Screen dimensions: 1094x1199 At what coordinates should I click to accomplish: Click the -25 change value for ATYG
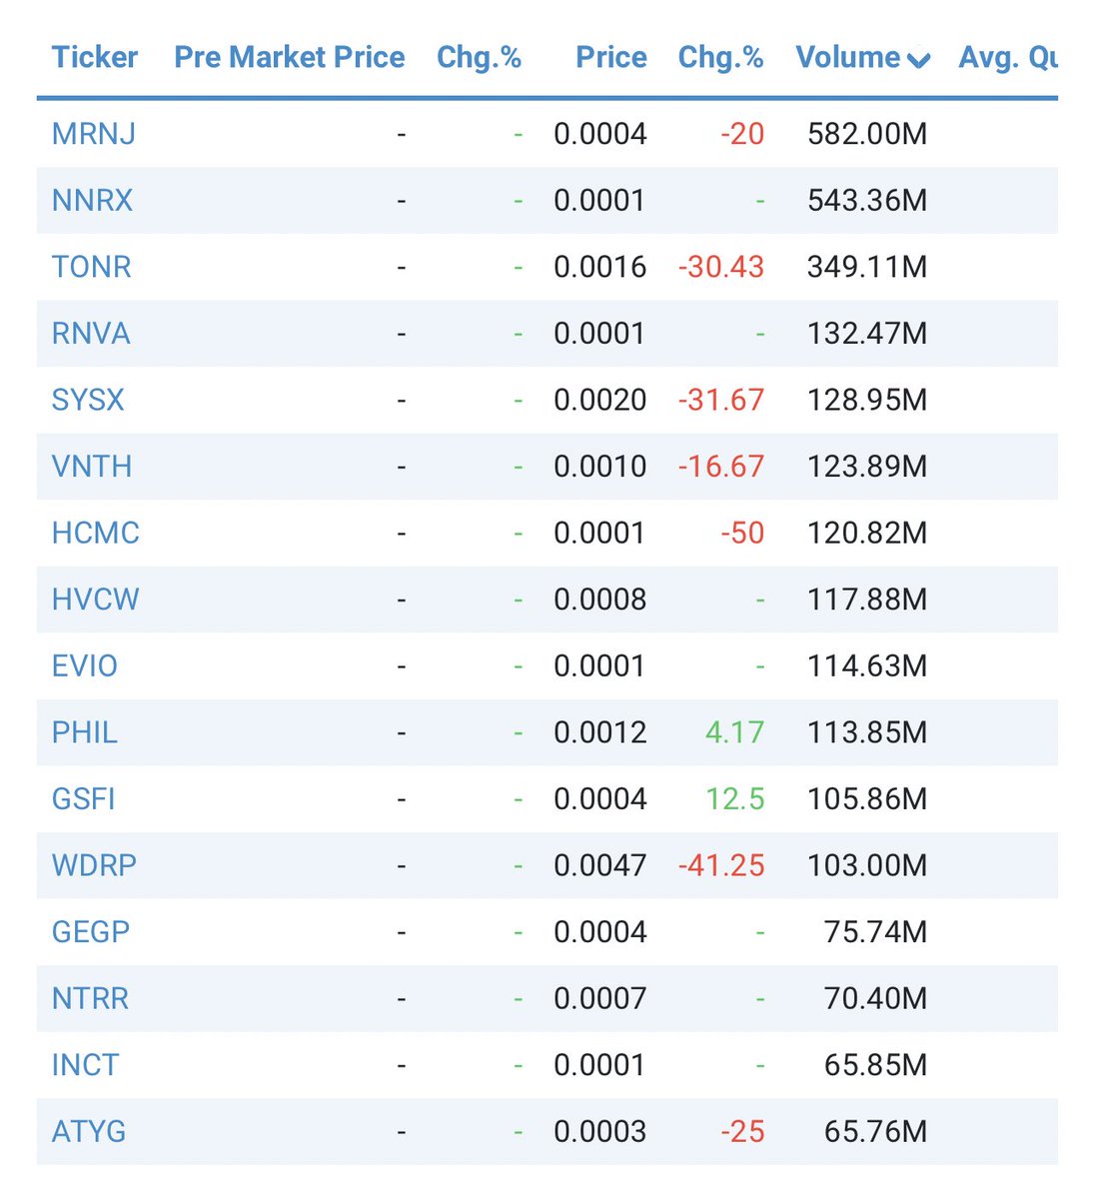coord(742,1132)
